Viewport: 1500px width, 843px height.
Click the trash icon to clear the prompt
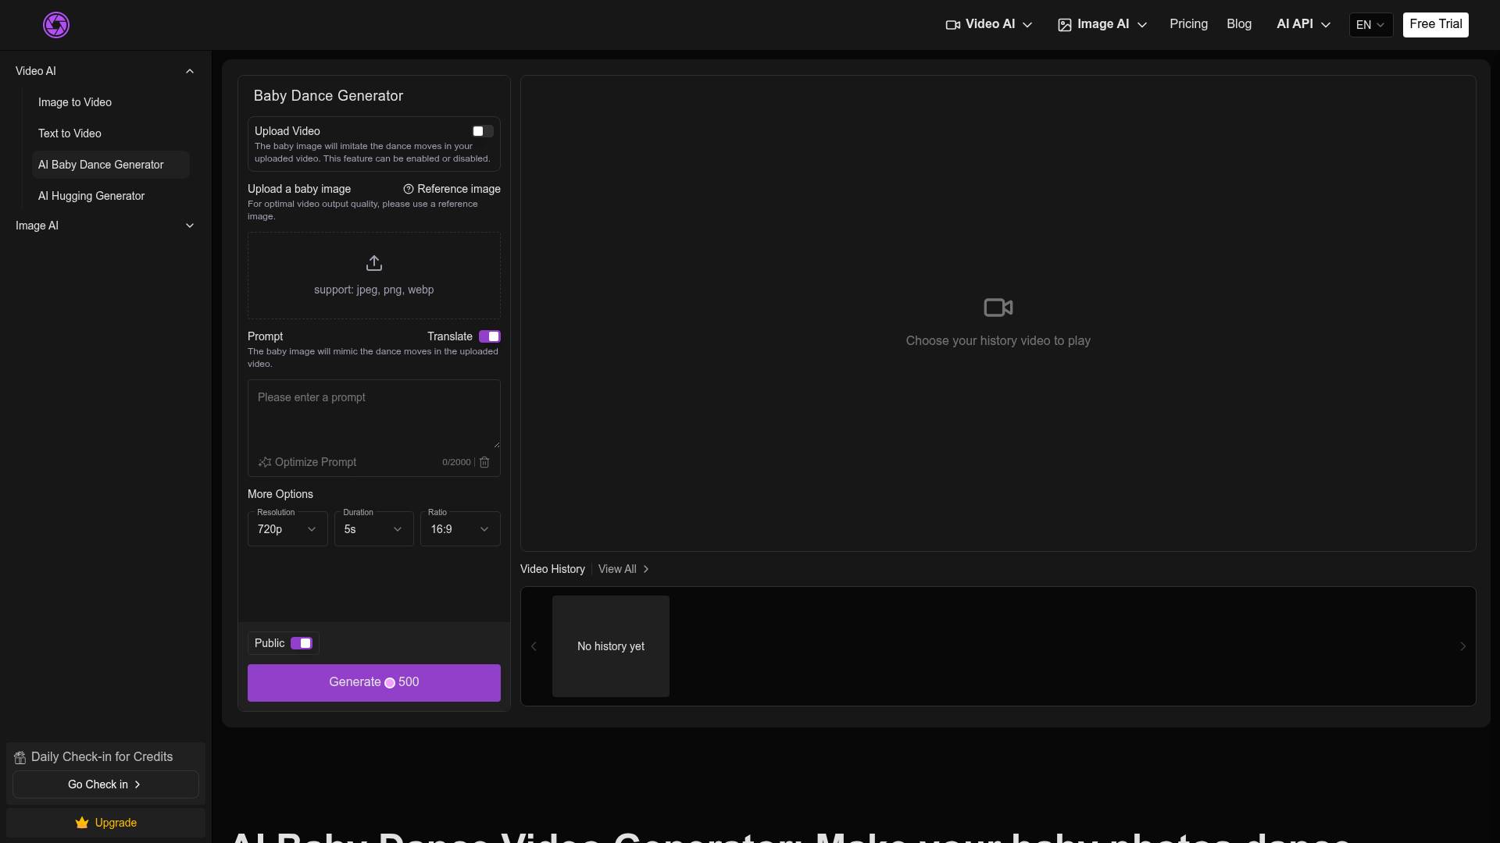tap(484, 462)
